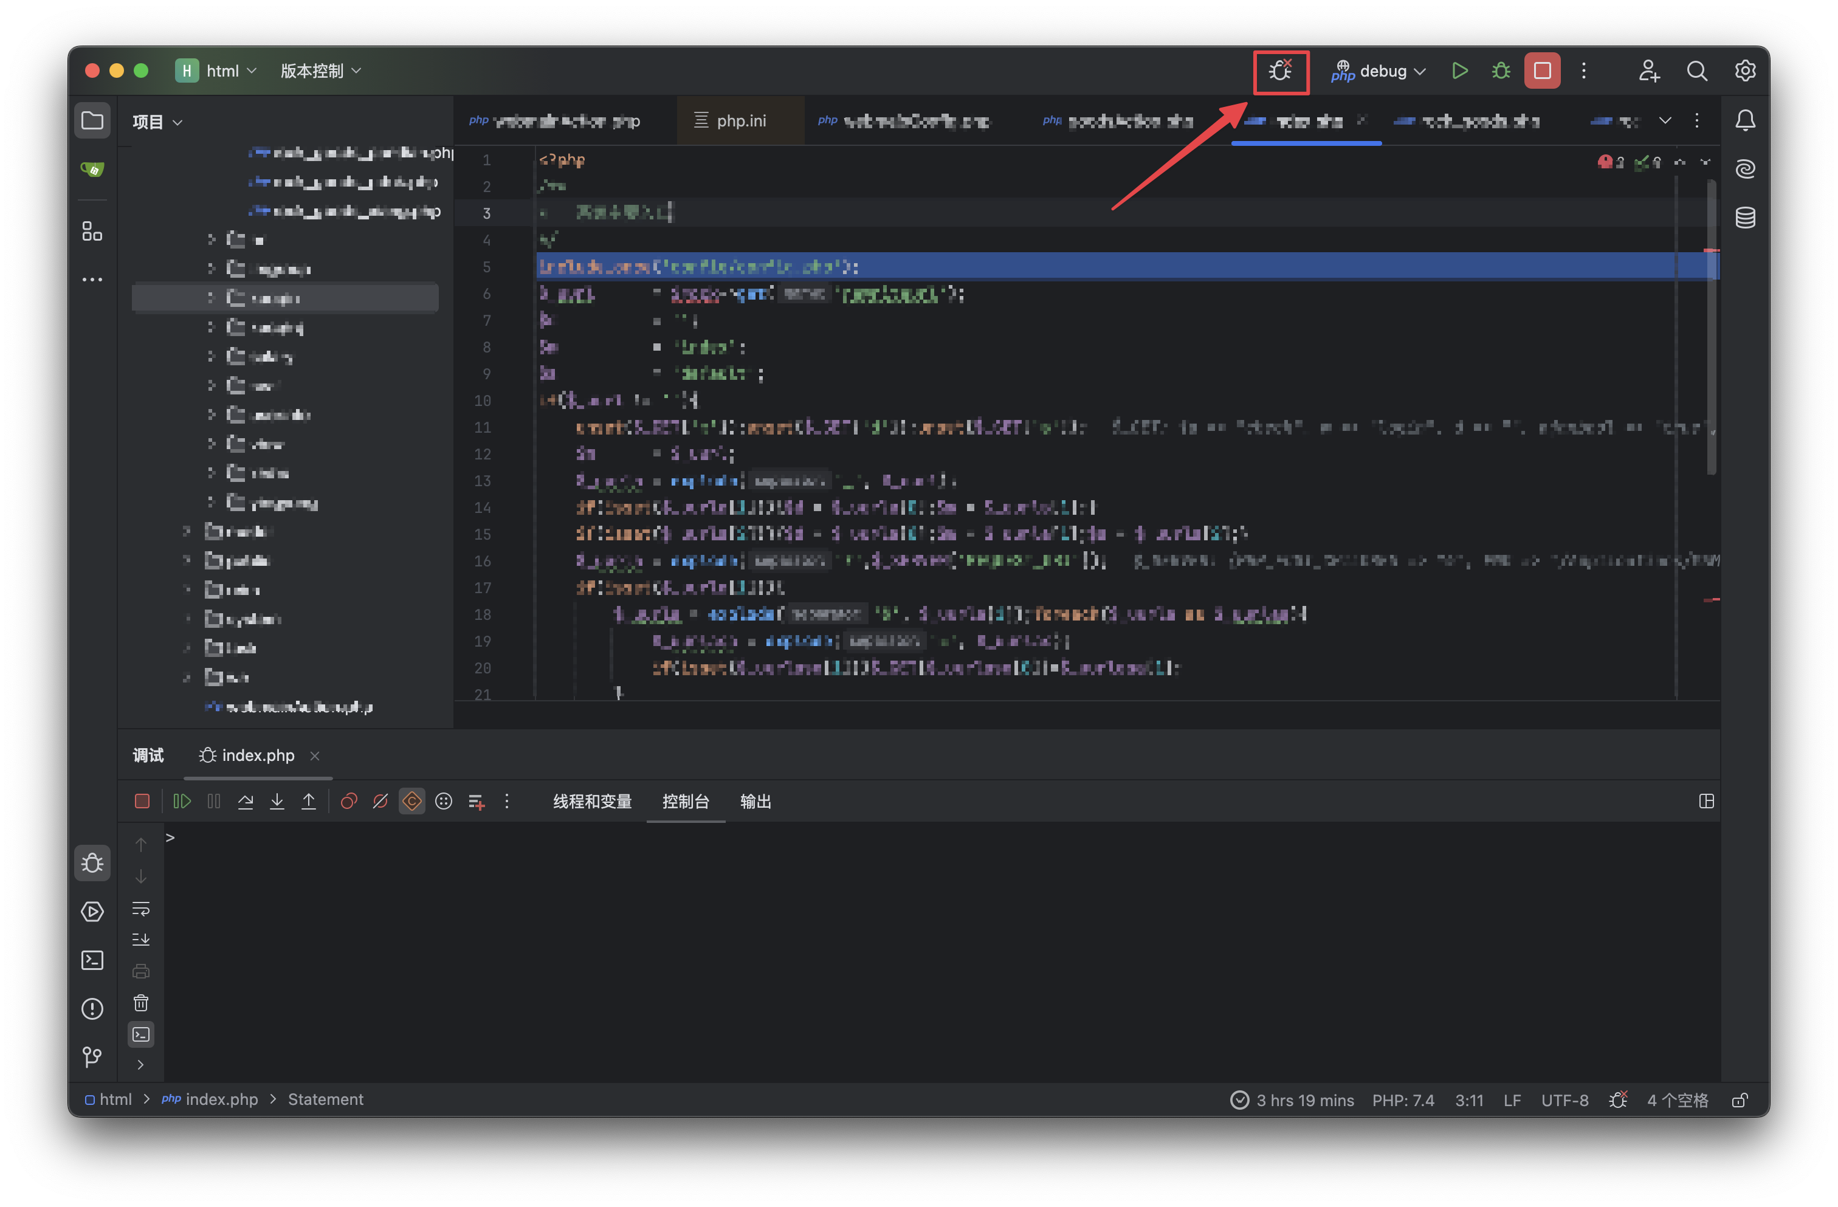This screenshot has width=1838, height=1207.
Task: Open go-to-line via 3:11 position
Action: (1469, 1101)
